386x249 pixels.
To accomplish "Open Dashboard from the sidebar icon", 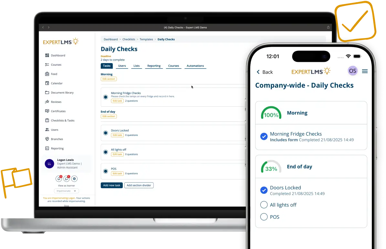I will point(47,55).
